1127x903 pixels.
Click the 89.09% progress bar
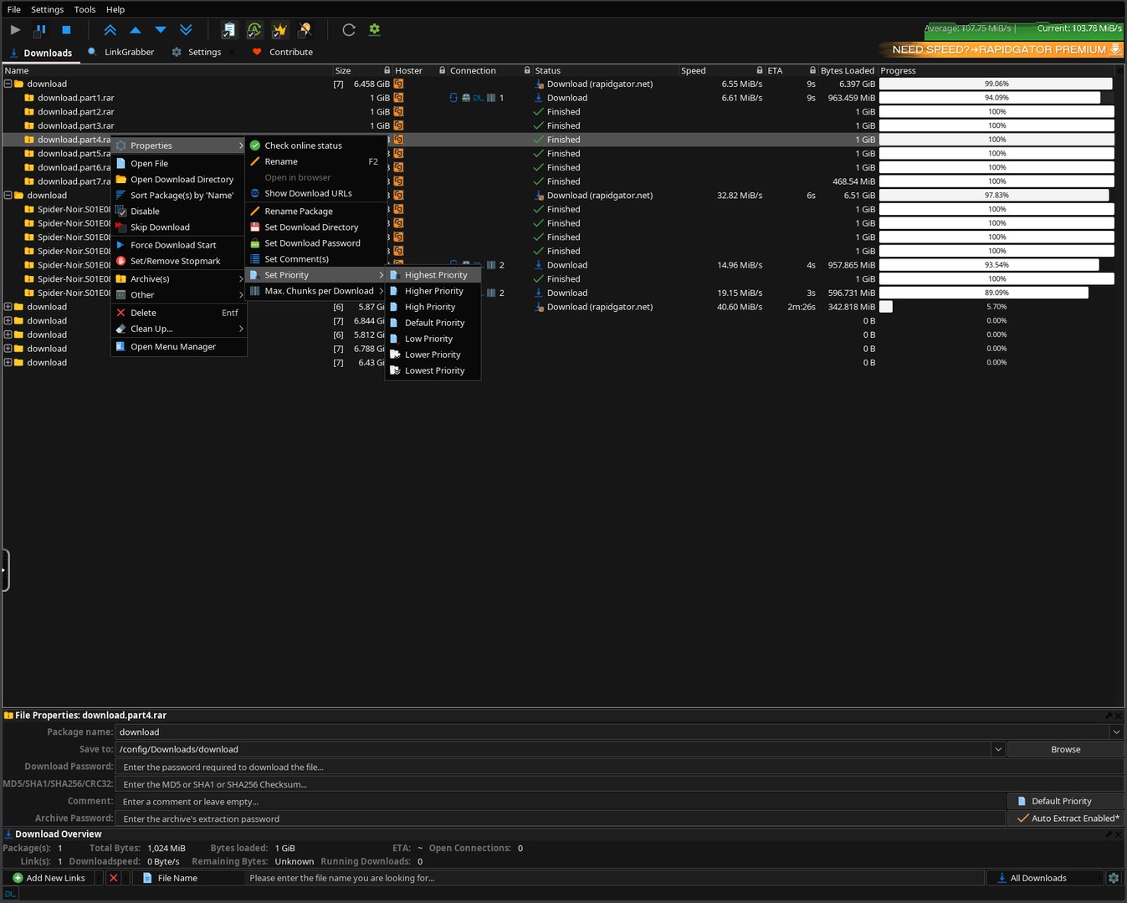click(x=996, y=293)
